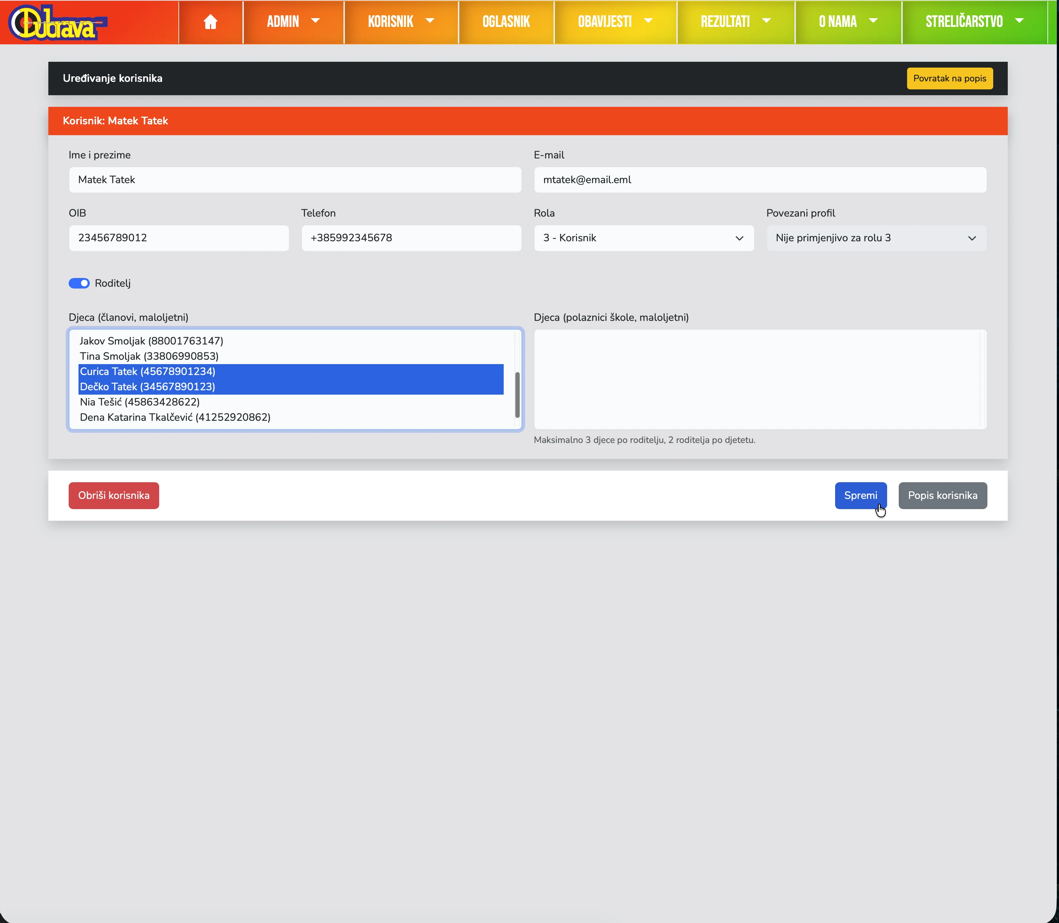Click the children list scrollbar thumb
The height and width of the screenshot is (923, 1059).
pyautogui.click(x=517, y=395)
